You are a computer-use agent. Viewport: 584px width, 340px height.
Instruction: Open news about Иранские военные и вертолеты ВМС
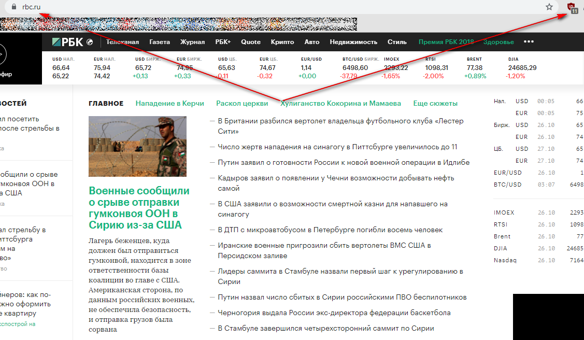point(324,251)
